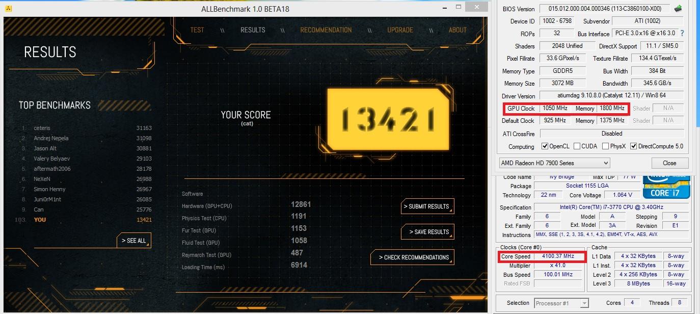Toggle the PhysX checkbox in GPU-Z

coord(605,146)
